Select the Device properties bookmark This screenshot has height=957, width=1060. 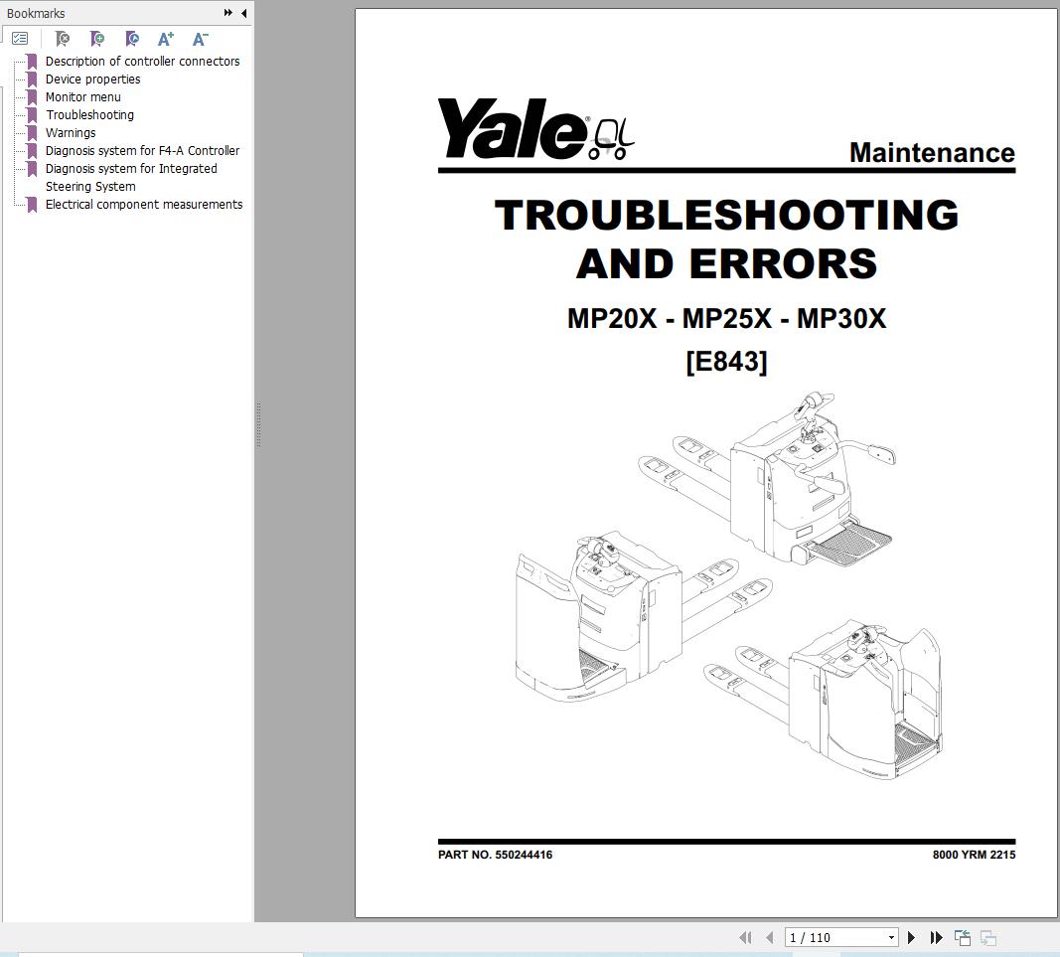click(x=91, y=79)
